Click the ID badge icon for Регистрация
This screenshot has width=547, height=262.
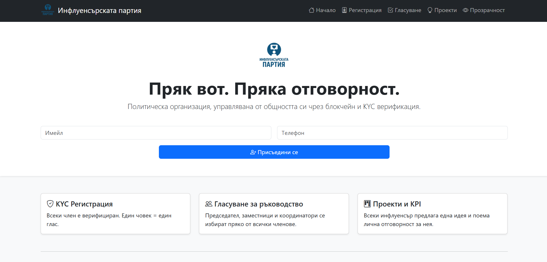[344, 10]
